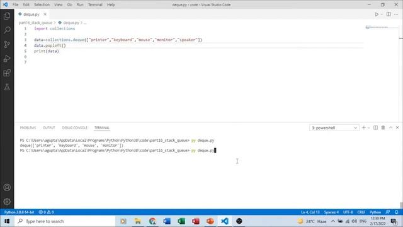Open the terminal selector dropdown '3: powershell'

point(334,128)
